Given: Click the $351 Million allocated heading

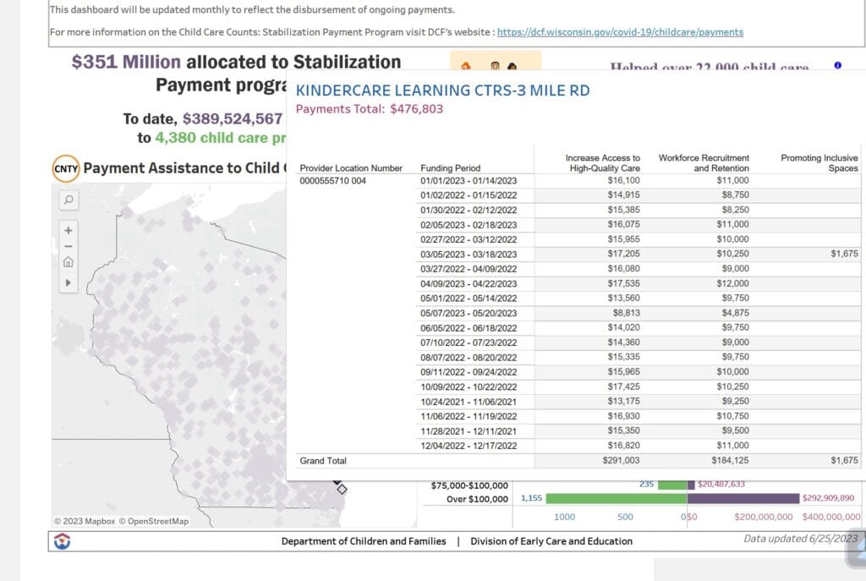Looking at the screenshot, I should [237, 62].
